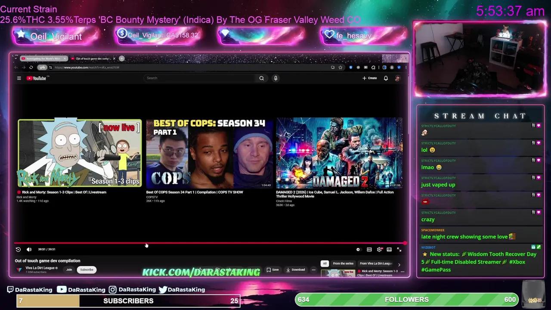
Task: Open the 'DAMAGED 2 (2026)' video title
Action: point(335,194)
